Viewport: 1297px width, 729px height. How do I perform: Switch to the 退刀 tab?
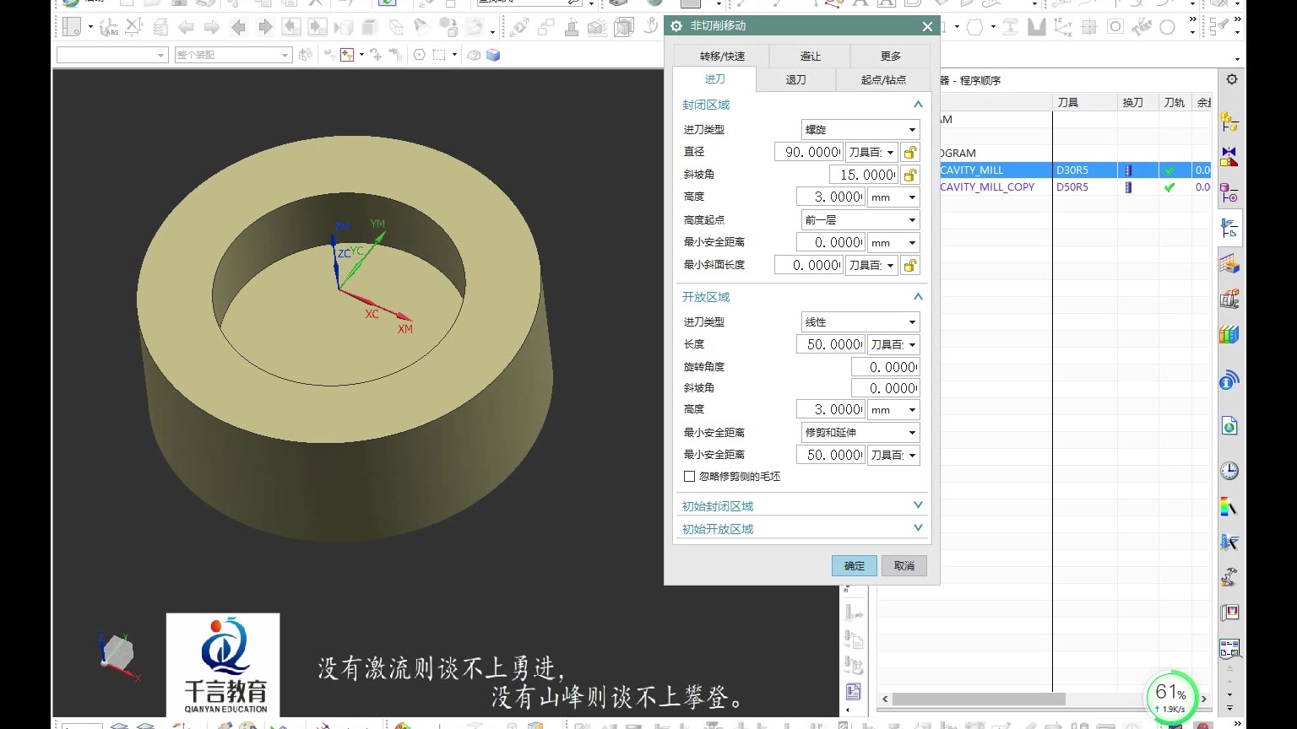point(795,79)
